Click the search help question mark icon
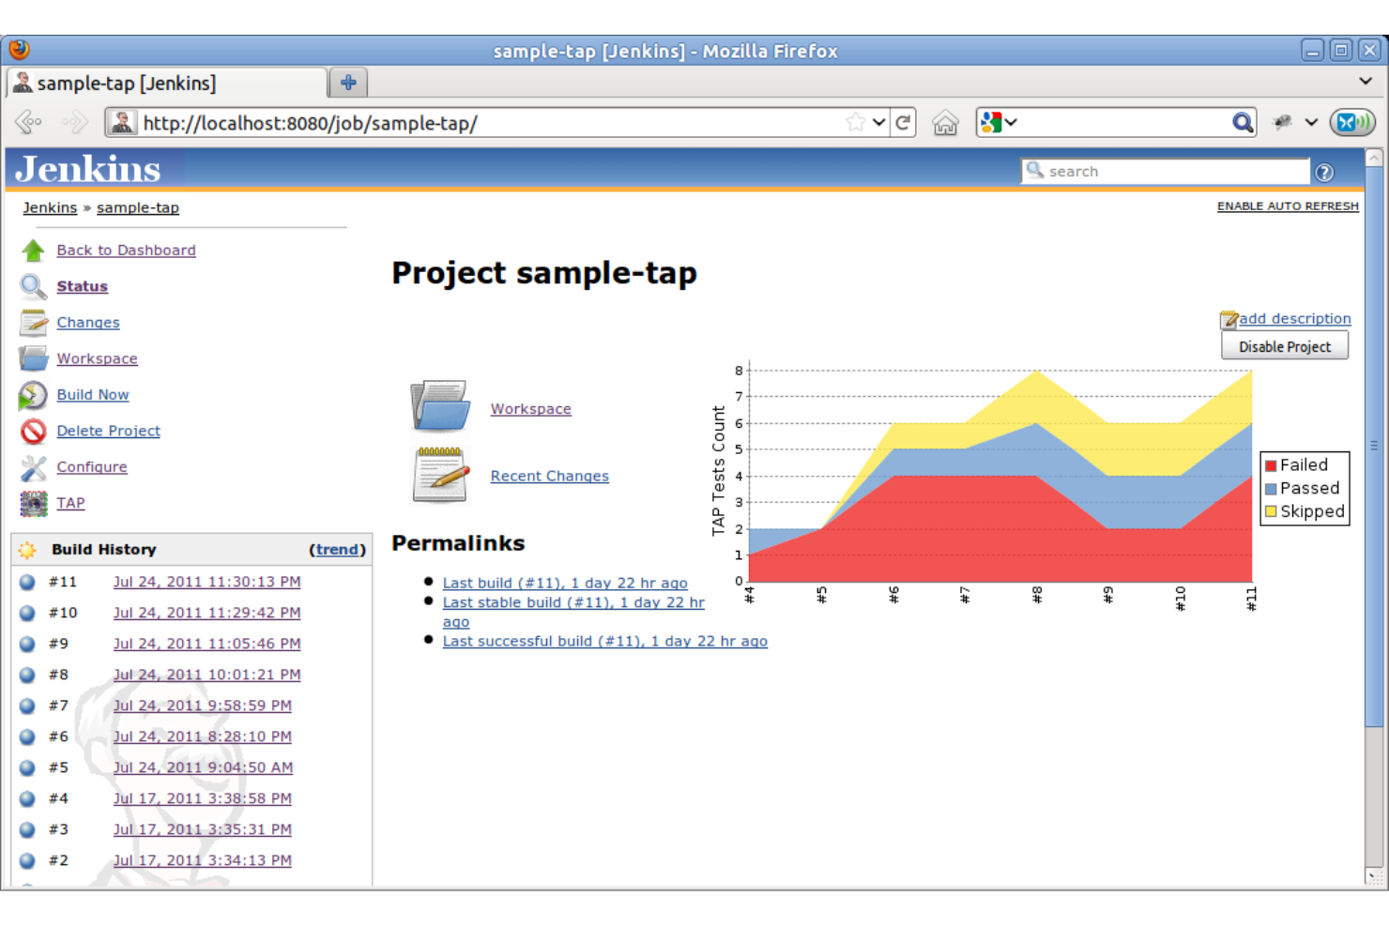The height and width of the screenshot is (926, 1389). [x=1324, y=173]
